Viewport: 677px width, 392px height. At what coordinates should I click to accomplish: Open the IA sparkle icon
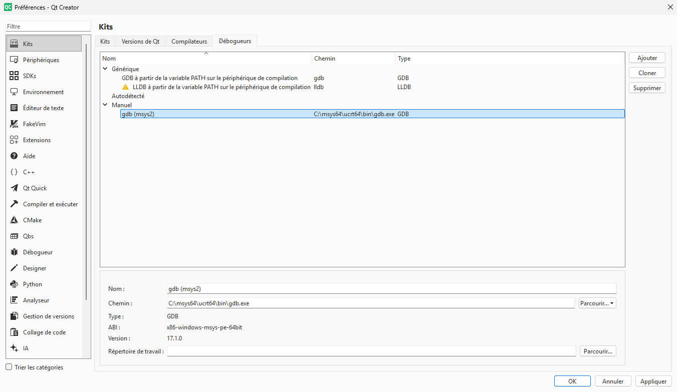click(14, 348)
